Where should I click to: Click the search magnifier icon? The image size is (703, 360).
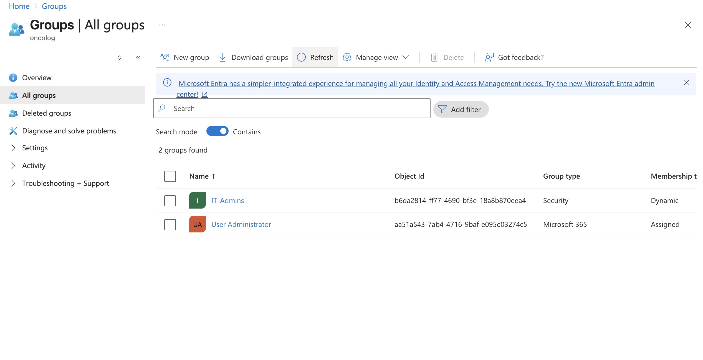[162, 108]
